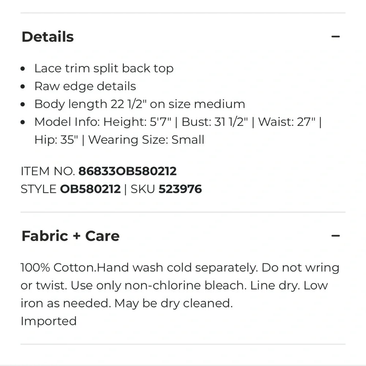Select item number 86833OB580212
This screenshot has height=366, width=366.
(127, 171)
